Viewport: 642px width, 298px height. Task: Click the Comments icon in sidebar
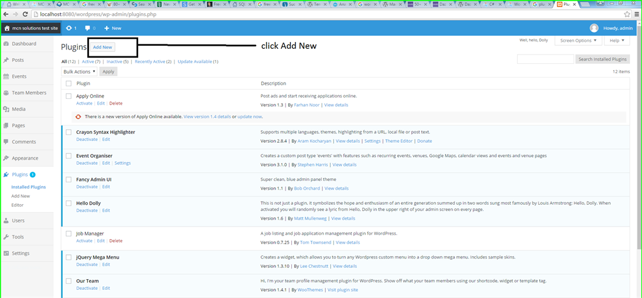(x=6, y=141)
